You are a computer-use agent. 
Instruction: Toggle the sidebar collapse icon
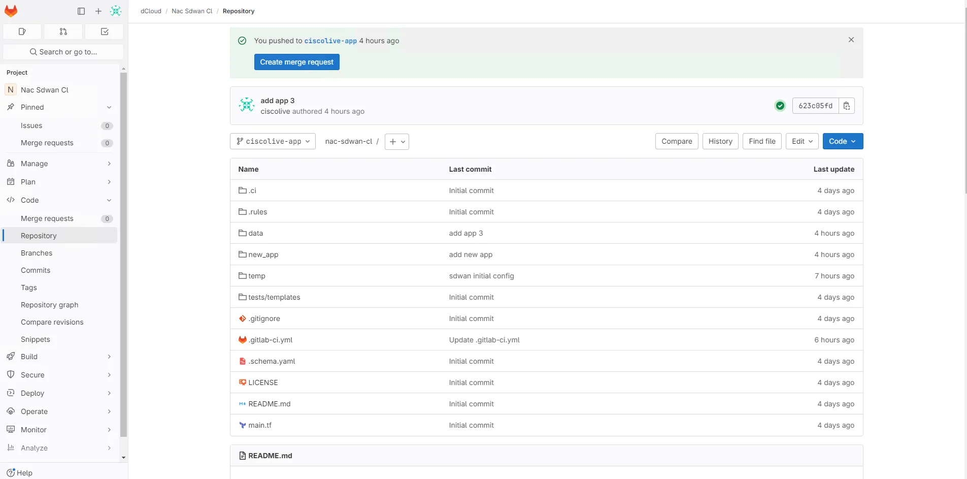(81, 11)
